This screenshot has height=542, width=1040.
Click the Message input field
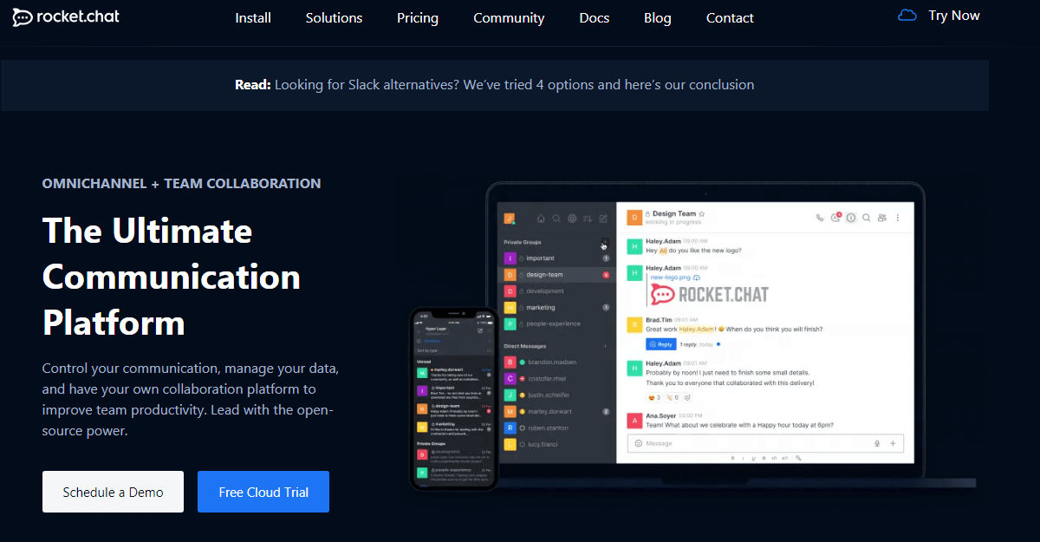pos(765,443)
